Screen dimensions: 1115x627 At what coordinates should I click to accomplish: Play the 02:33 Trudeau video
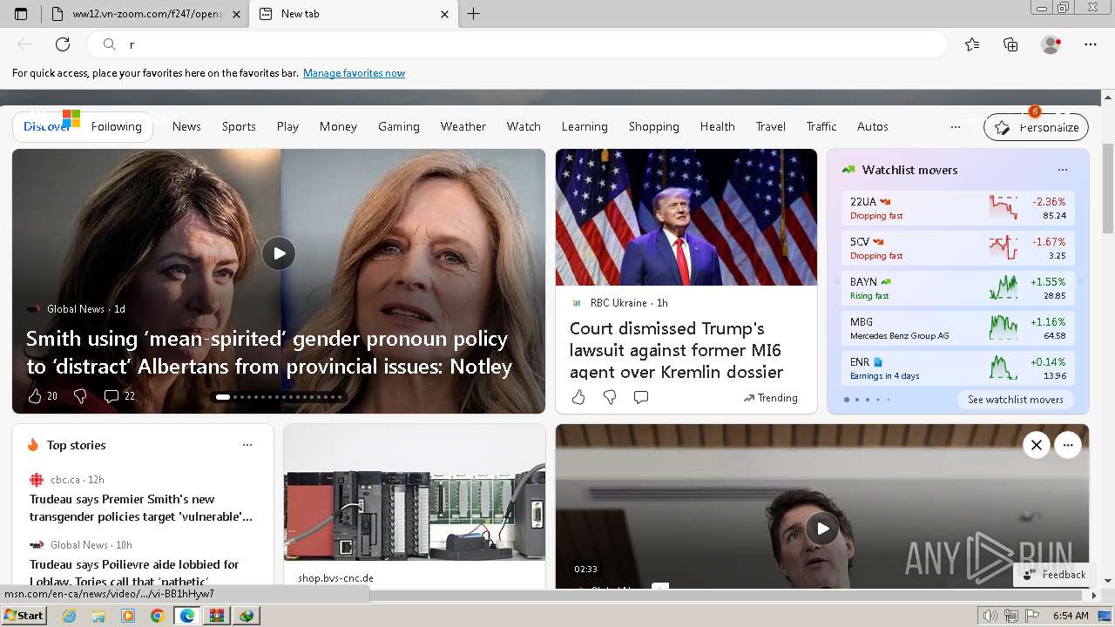[x=822, y=528]
